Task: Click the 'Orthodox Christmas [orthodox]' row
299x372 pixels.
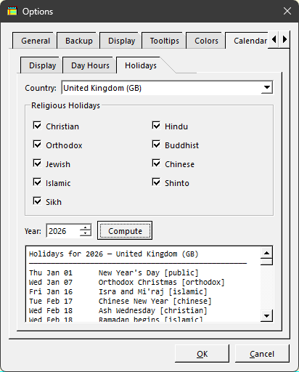Action: (127, 282)
